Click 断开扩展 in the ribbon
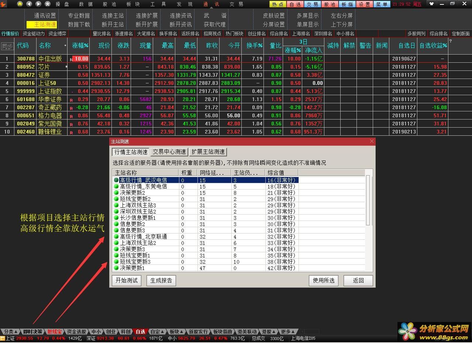Image resolution: width=472 pixels, height=343 pixels. pos(147,25)
